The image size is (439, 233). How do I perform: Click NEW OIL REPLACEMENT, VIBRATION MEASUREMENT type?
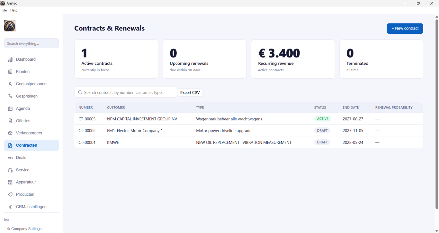(244, 142)
